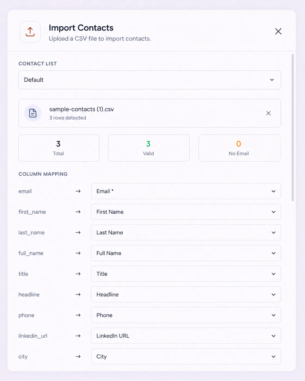The height and width of the screenshot is (381, 305).
Task: Click the arrow icon next to email
Action: 78,191
